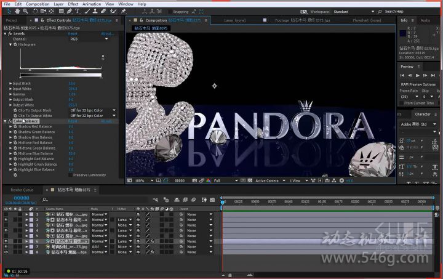Click the Reset Exposure icon in the viewer
The height and width of the screenshot is (279, 443).
[341, 180]
